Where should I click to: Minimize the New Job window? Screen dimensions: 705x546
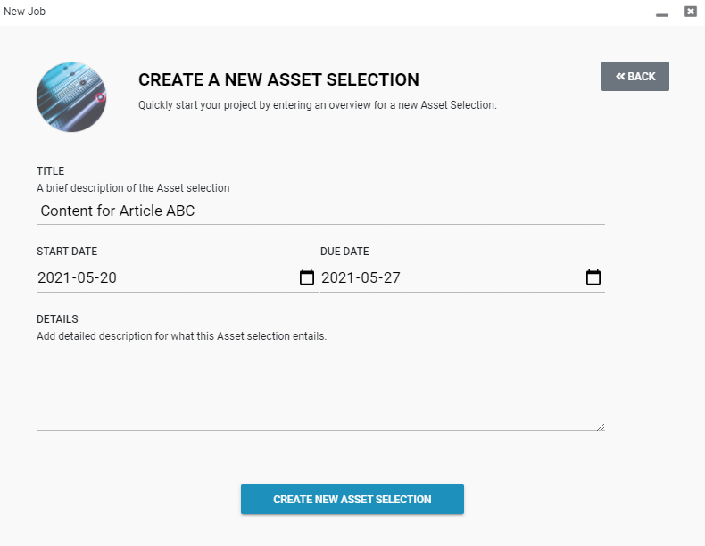point(662,14)
